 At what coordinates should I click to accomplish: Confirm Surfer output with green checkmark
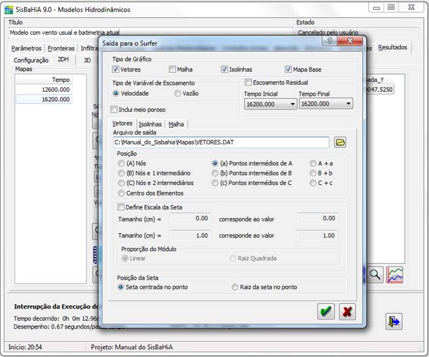click(x=326, y=312)
